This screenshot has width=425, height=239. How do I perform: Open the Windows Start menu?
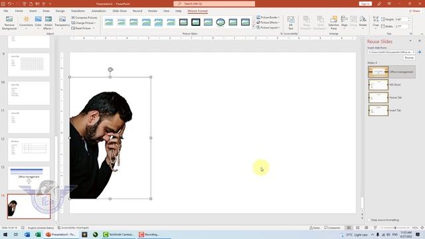coord(5,234)
